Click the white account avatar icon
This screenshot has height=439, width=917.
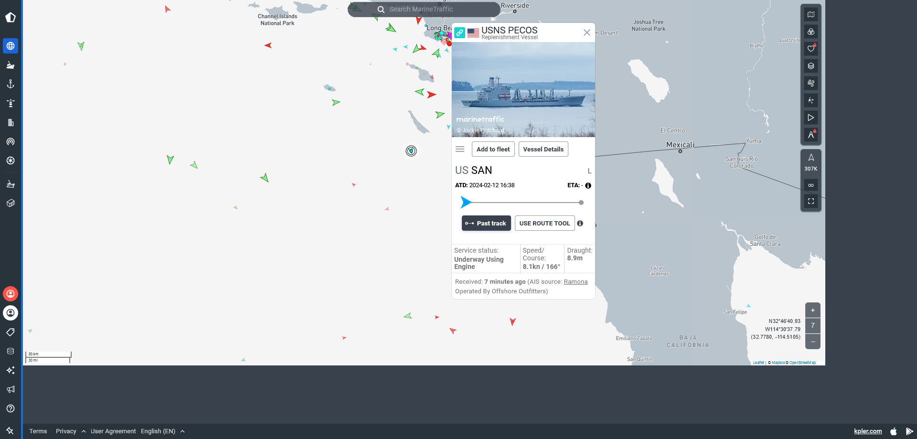coord(11,313)
